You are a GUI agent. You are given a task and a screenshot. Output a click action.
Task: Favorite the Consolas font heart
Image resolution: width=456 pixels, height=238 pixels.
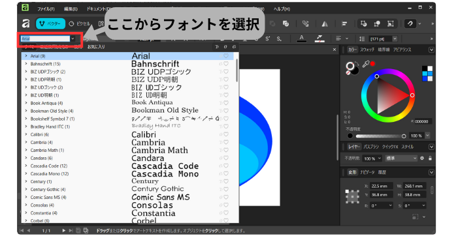226,205
